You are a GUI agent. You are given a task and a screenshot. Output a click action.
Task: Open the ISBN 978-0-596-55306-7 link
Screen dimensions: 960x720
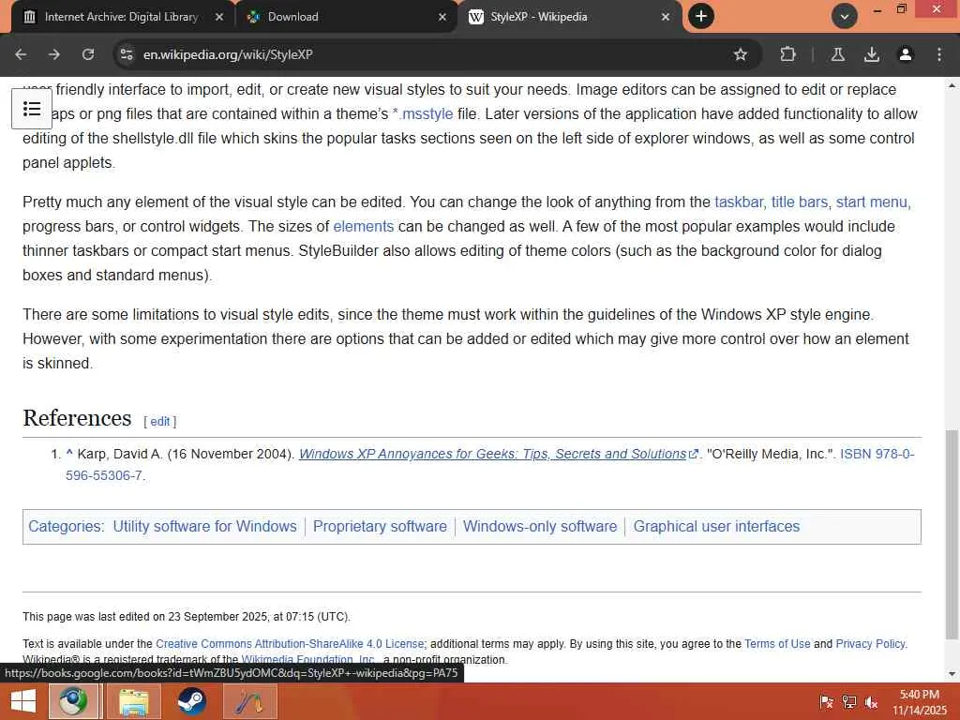point(877,454)
